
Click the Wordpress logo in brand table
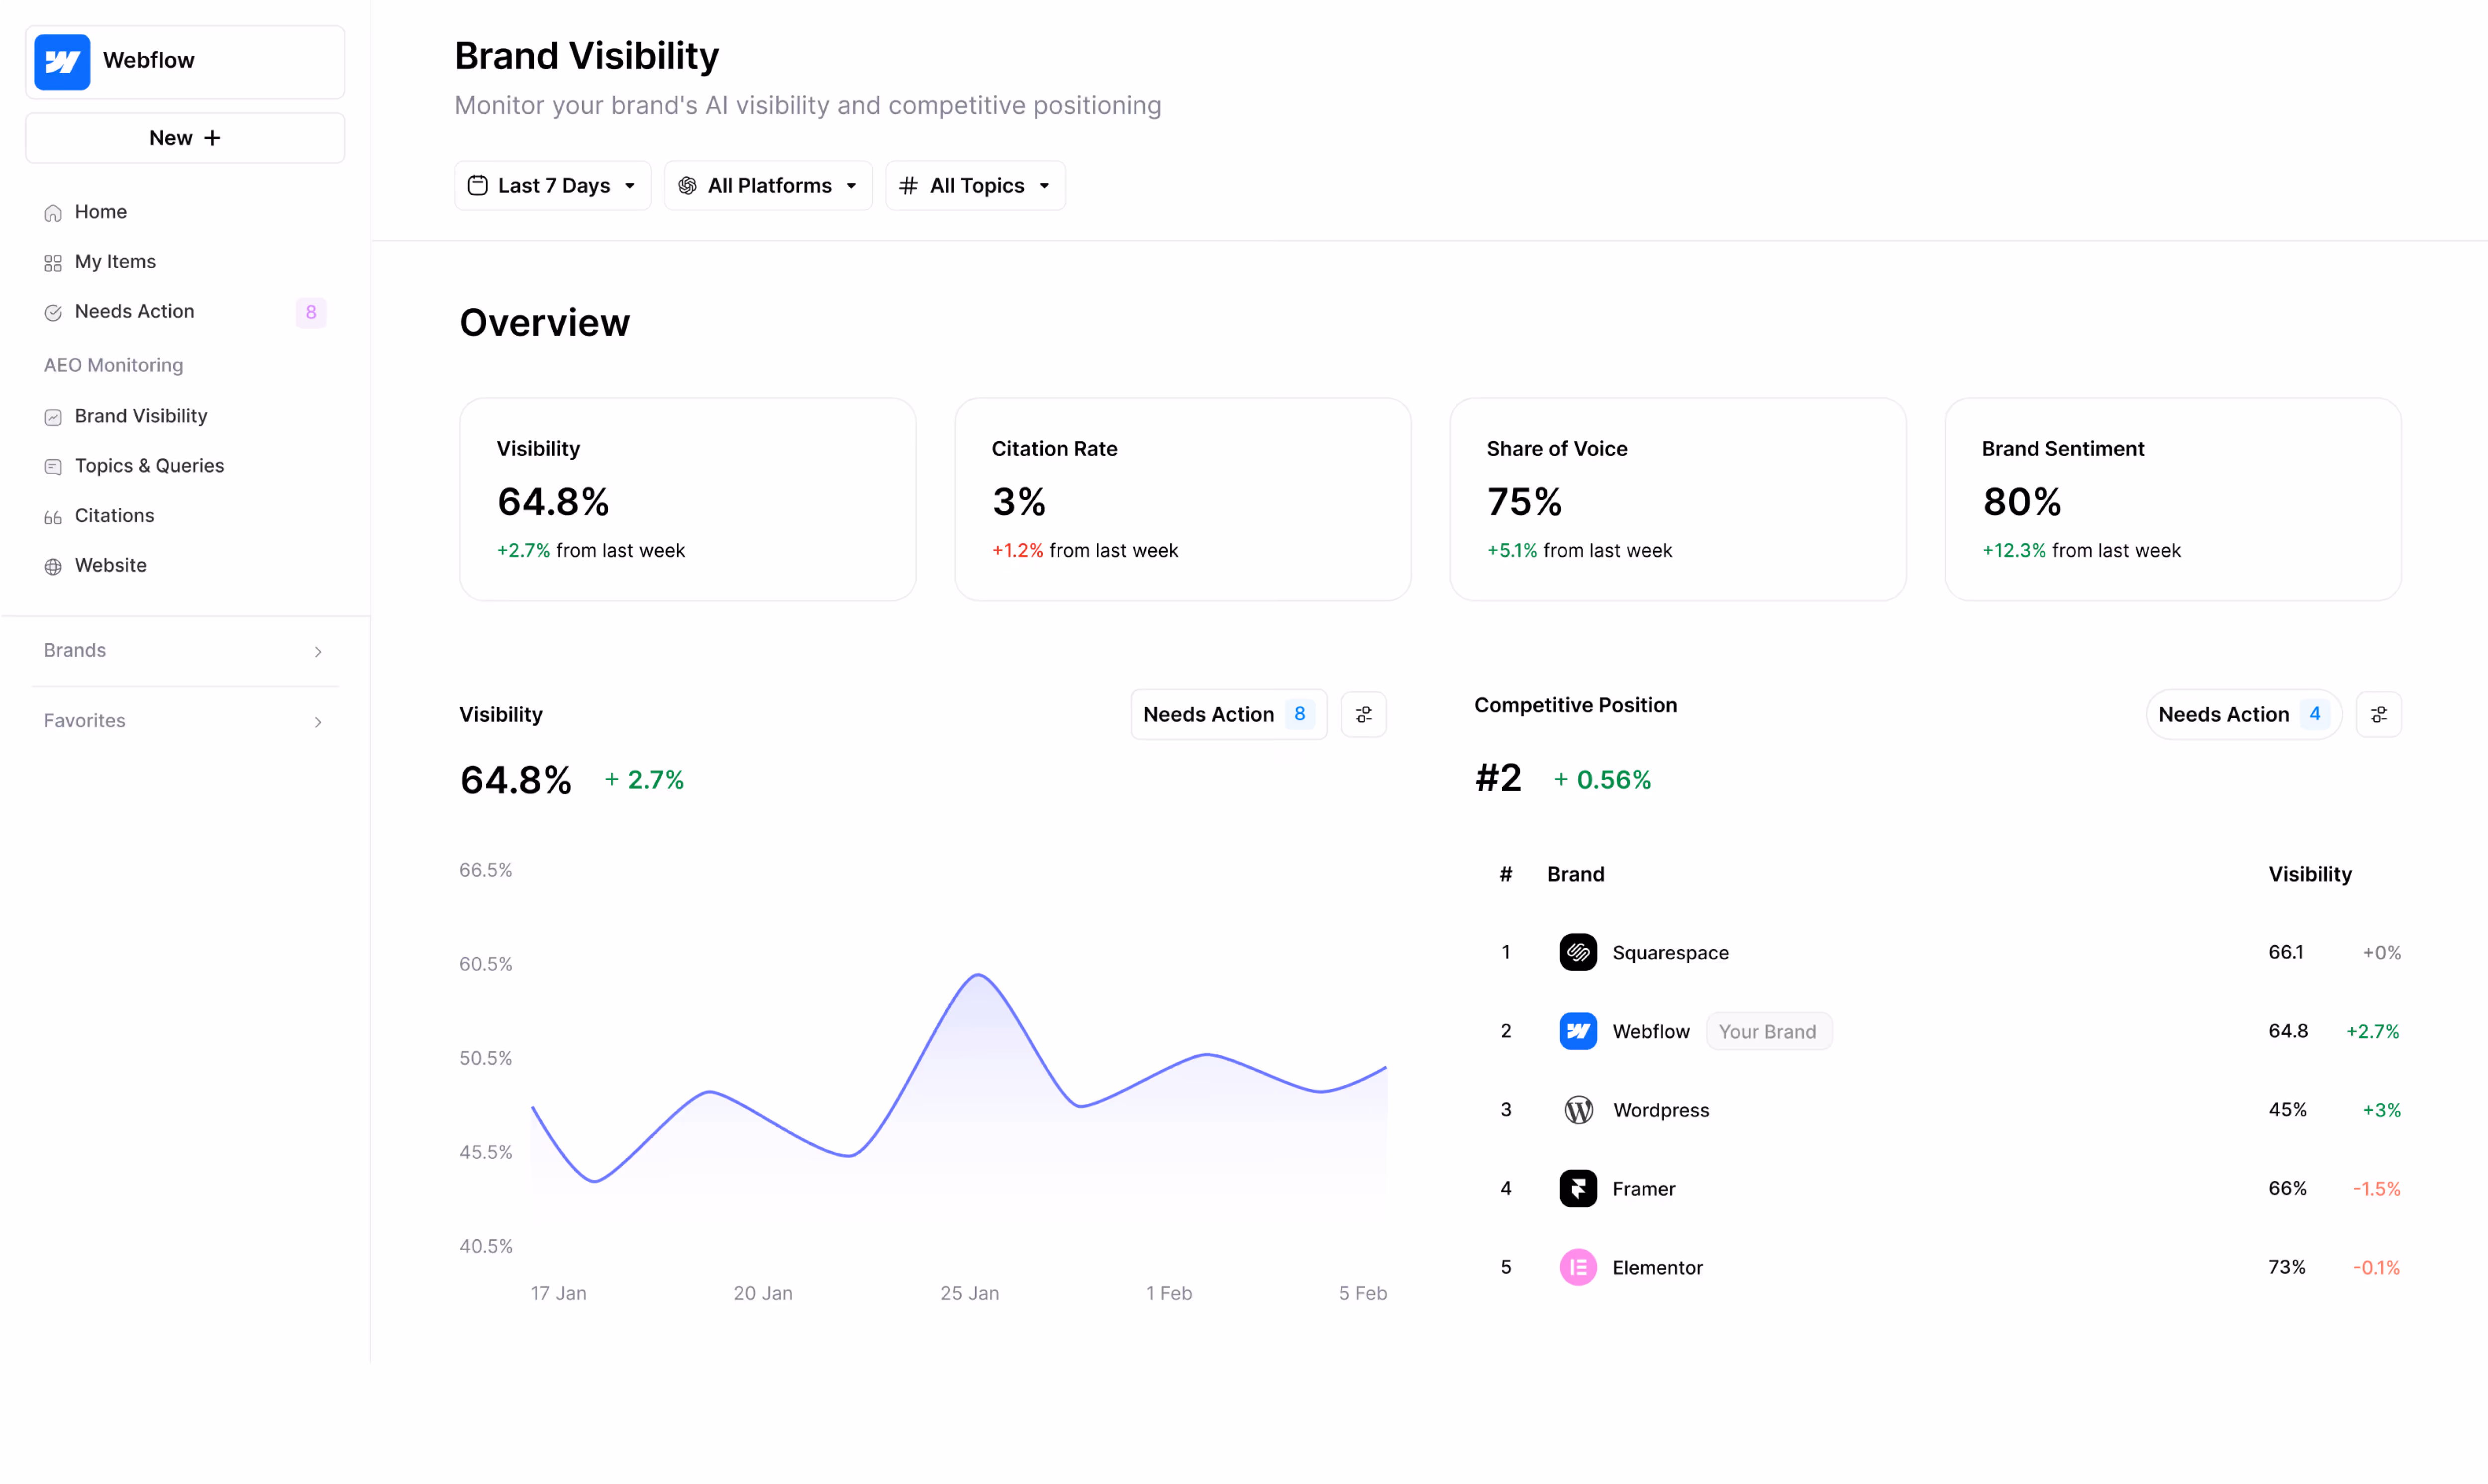coord(1578,1110)
